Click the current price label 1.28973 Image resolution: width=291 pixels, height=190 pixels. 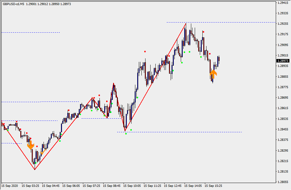click(282, 61)
